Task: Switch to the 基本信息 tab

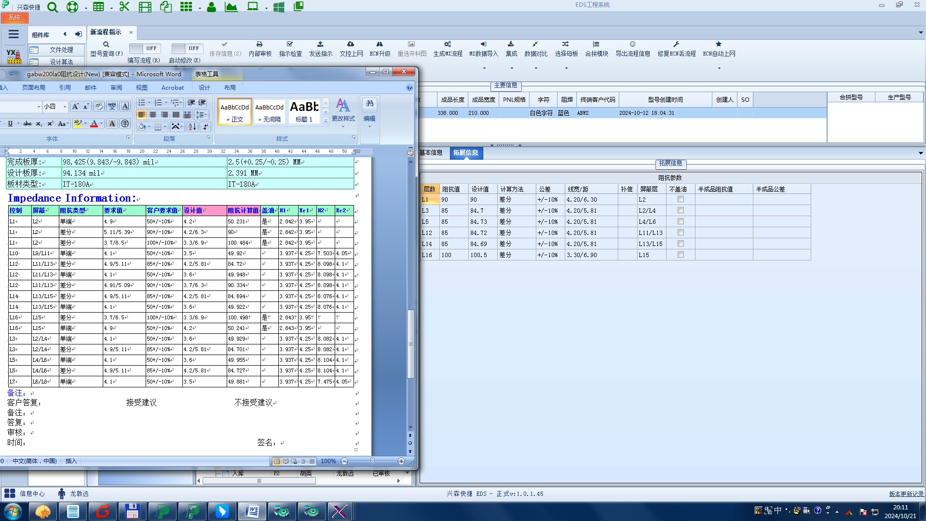Action: click(x=431, y=153)
